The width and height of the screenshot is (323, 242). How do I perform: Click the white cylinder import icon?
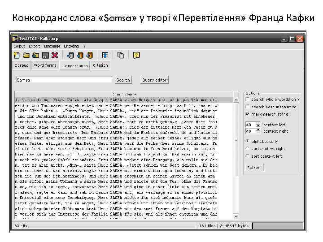(70, 55)
